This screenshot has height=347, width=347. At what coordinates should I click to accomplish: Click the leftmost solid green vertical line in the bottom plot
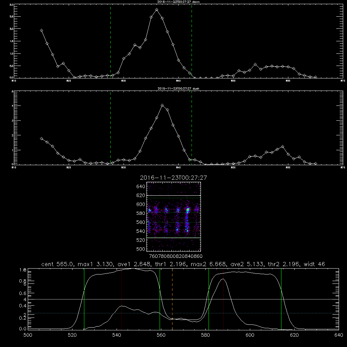click(x=84, y=299)
